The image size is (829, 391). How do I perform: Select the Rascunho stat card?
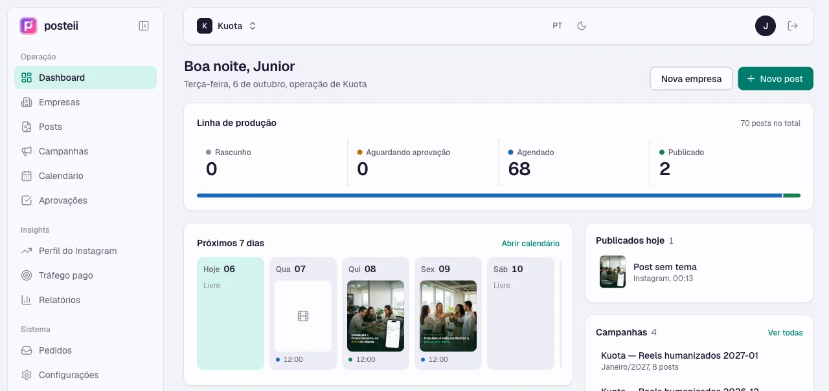point(272,162)
